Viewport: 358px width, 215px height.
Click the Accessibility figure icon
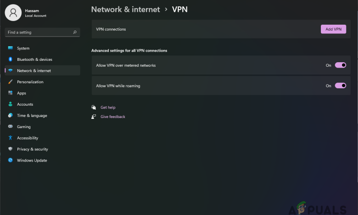pos(10,138)
